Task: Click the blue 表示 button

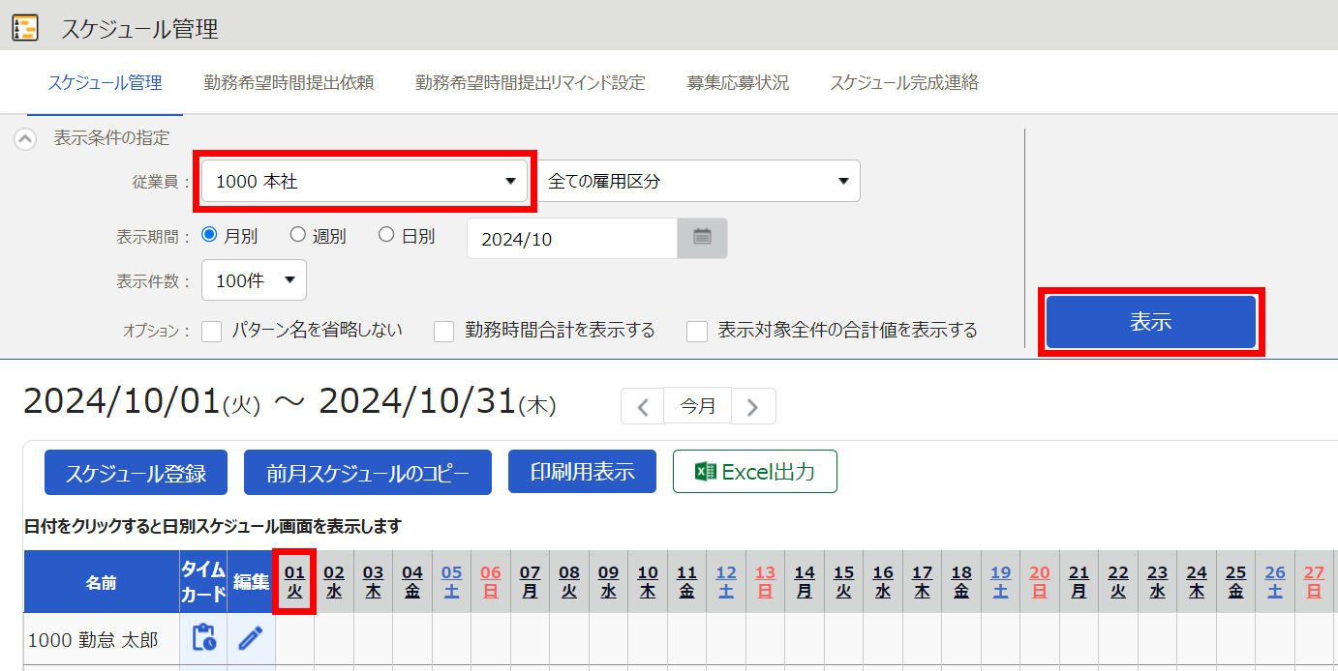Action: point(1151,322)
